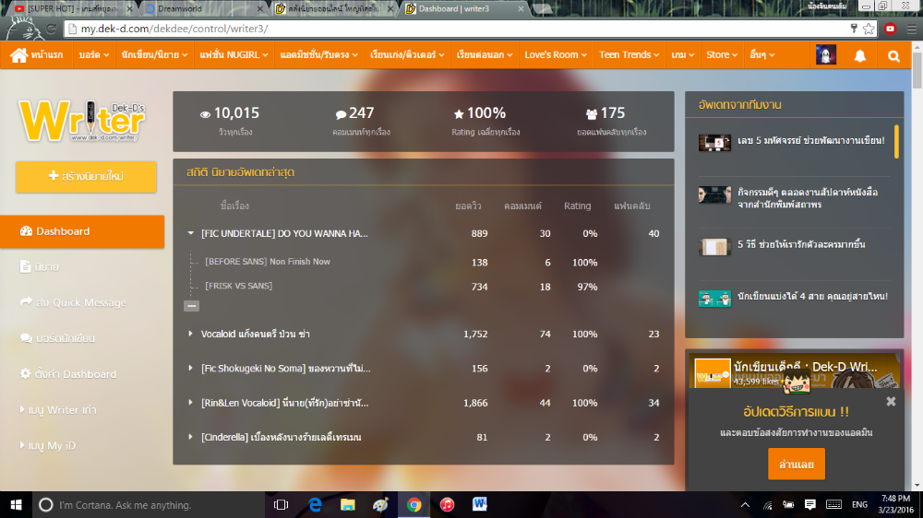Click the Quick Message share arrow icon
The height and width of the screenshot is (518, 923).
tap(26, 301)
